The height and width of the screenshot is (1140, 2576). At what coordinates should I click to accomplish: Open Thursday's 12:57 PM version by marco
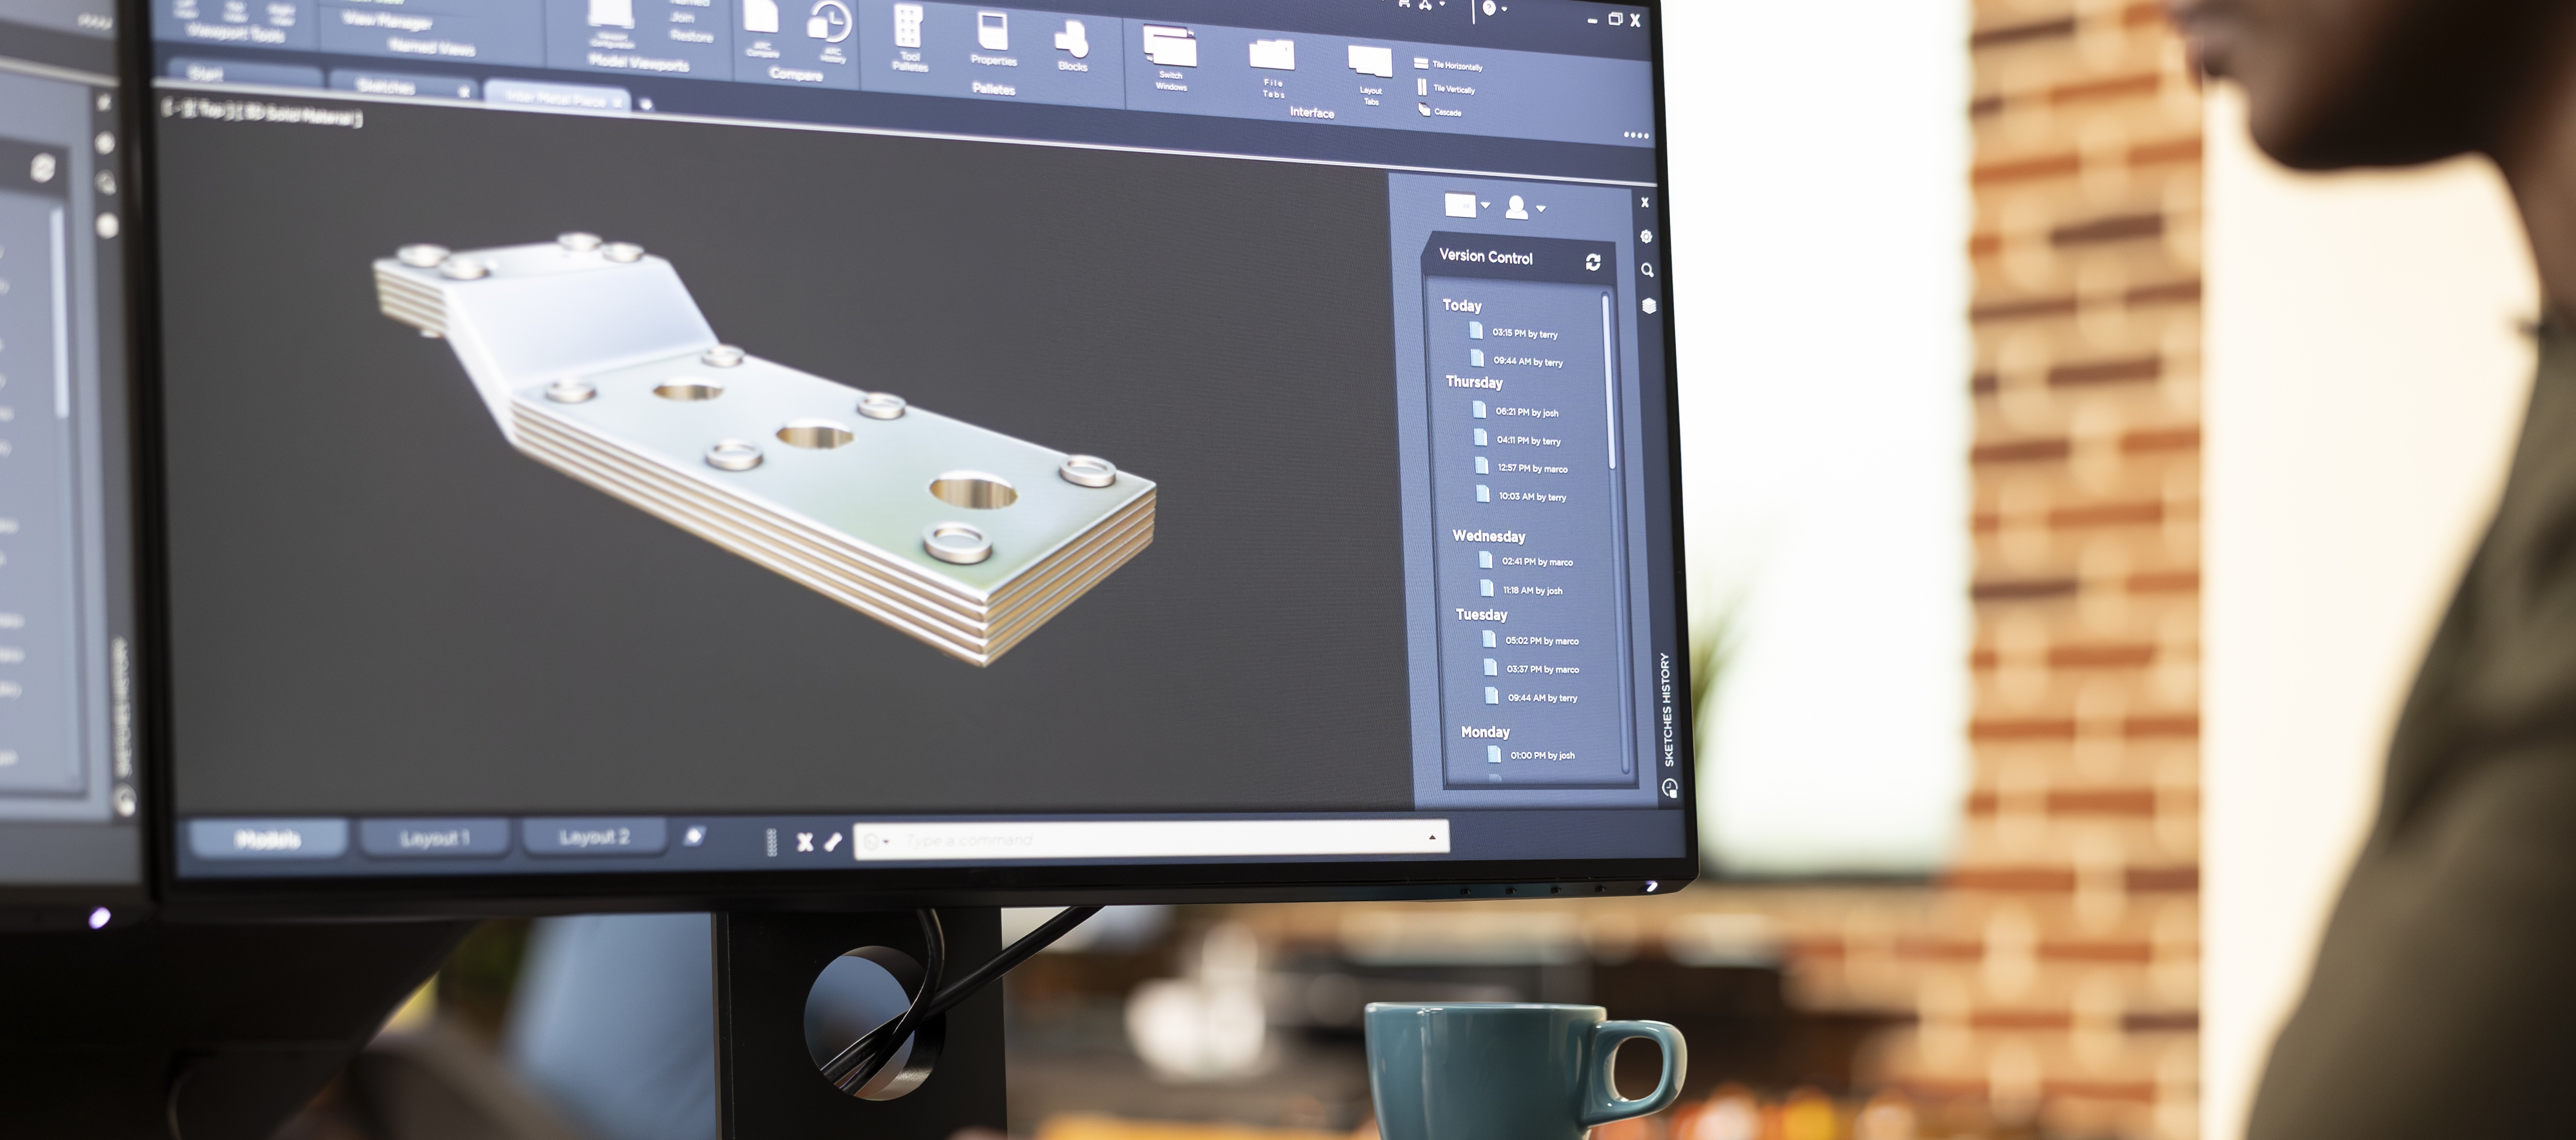click(1529, 467)
